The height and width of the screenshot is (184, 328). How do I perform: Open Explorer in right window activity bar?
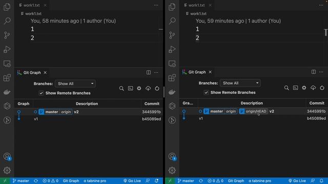(172, 7)
